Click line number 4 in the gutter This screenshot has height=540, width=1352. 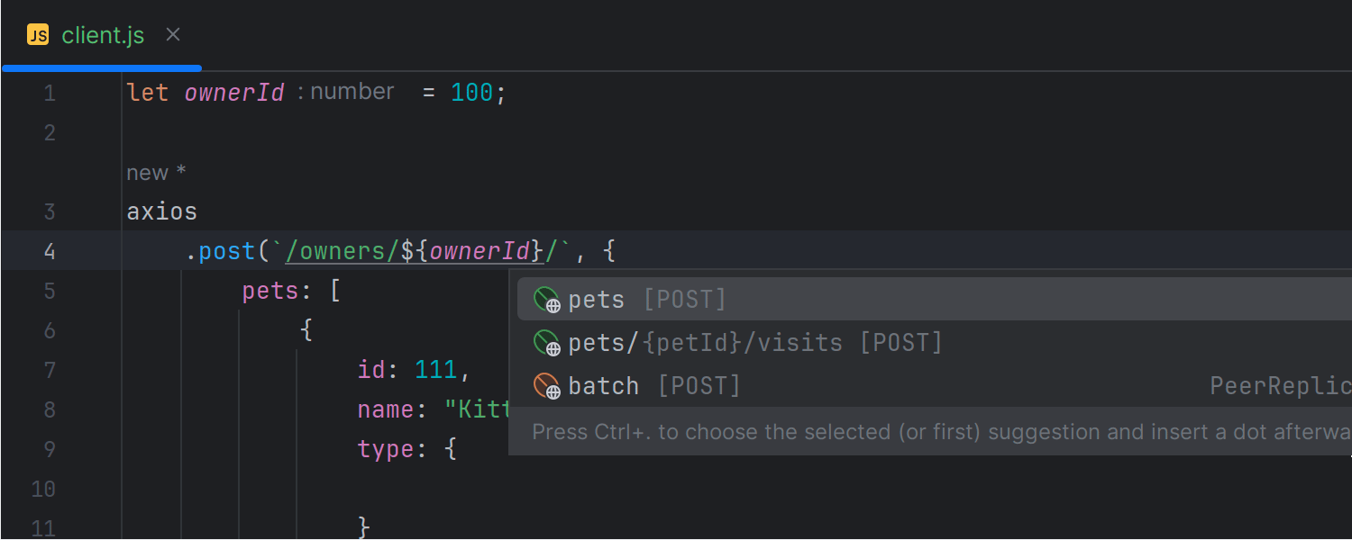[x=49, y=251]
